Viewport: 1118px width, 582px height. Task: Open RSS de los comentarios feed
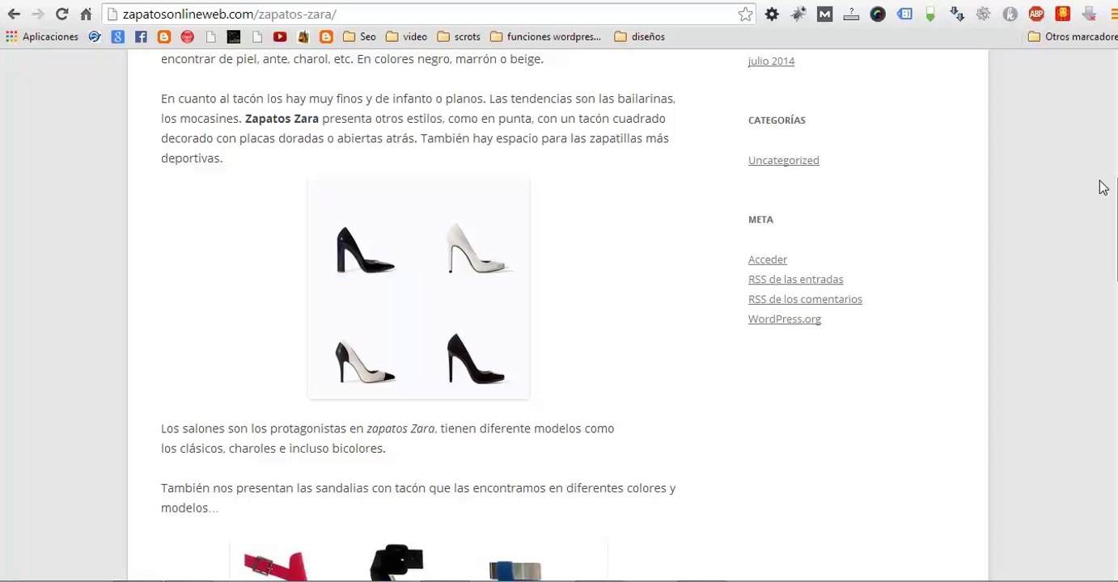[805, 299]
